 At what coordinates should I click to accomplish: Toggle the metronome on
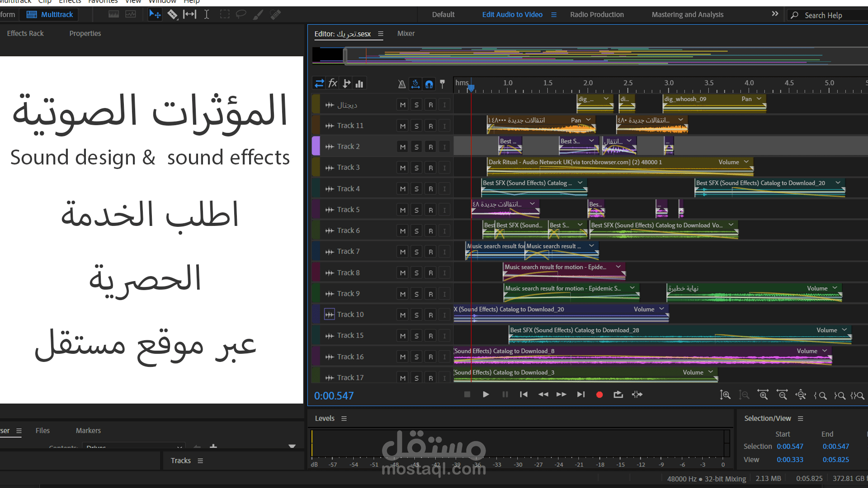click(x=401, y=84)
